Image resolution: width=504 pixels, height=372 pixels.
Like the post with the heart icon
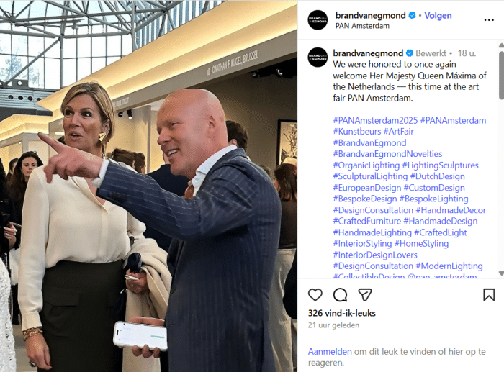[315, 294]
